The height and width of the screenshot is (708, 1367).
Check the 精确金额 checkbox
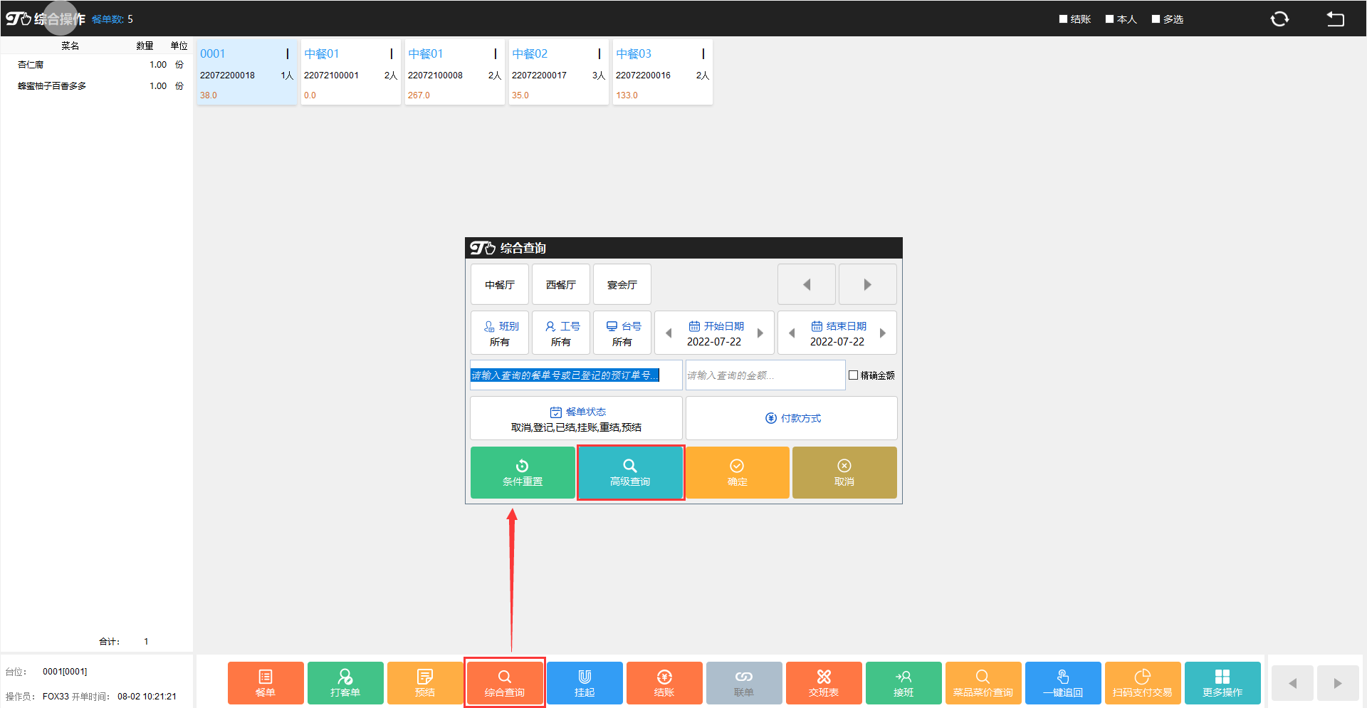coord(853,375)
